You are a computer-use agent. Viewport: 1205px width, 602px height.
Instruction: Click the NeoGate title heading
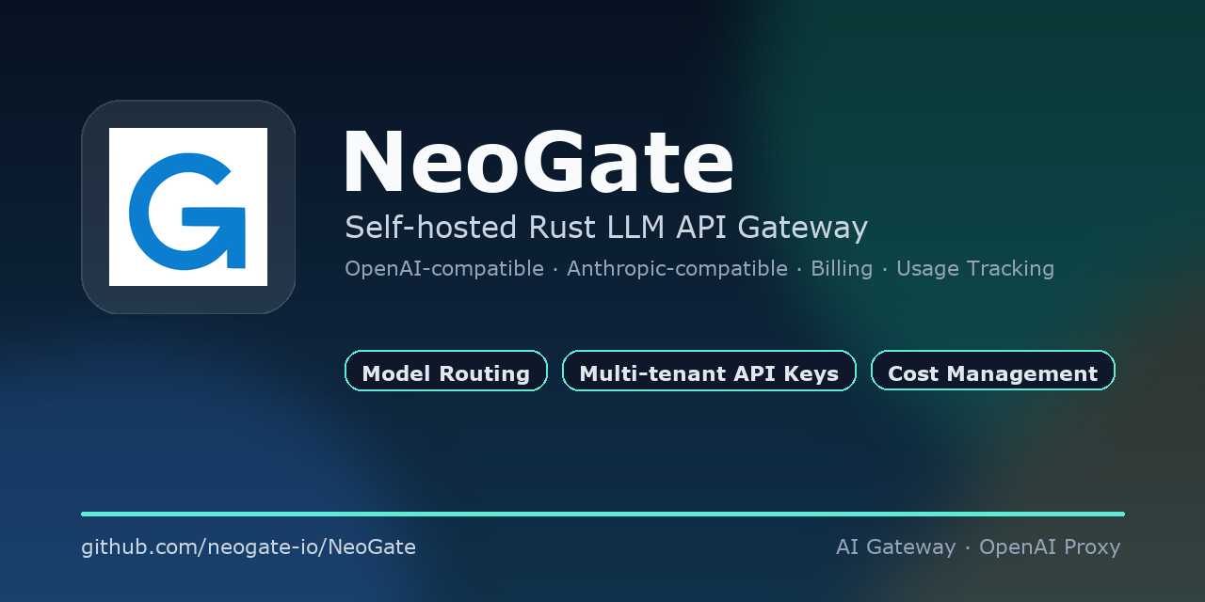coord(538,162)
